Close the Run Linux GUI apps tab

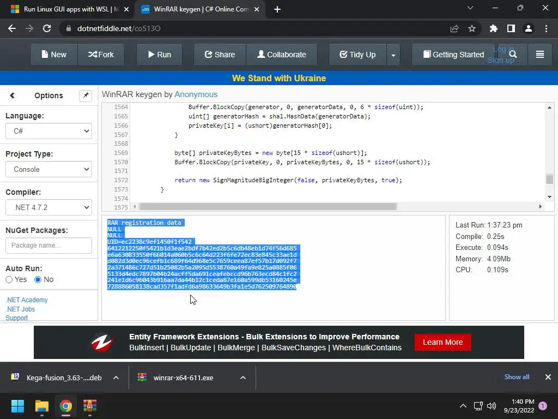[x=126, y=9]
